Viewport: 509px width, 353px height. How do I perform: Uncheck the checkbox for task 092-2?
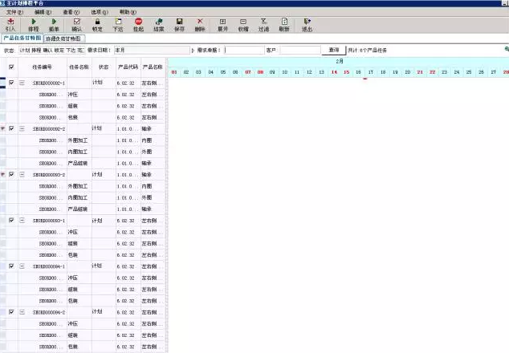pos(11,128)
